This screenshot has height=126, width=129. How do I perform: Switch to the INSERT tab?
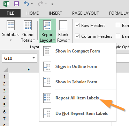[x=55, y=13]
